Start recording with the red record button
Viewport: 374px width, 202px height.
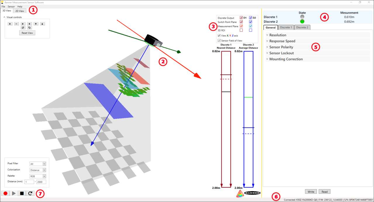click(6, 193)
